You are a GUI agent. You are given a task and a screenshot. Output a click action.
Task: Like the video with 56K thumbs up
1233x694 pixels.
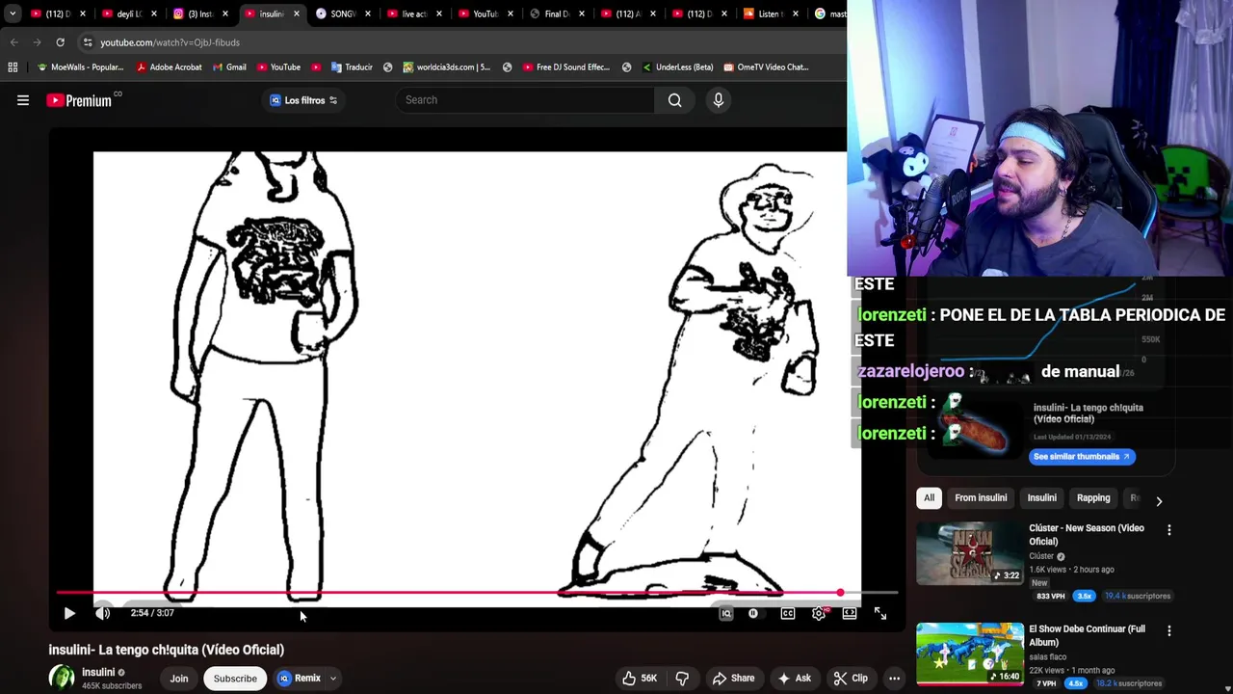tap(639, 679)
